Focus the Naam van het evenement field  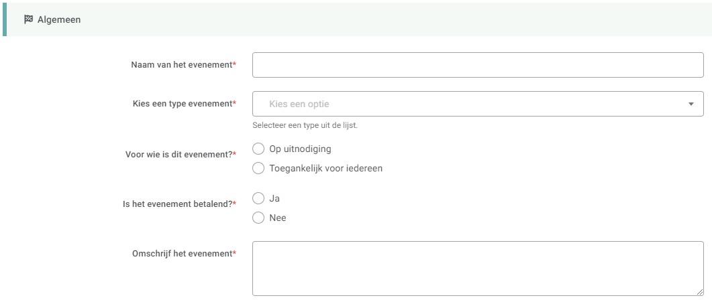pyautogui.click(x=477, y=65)
